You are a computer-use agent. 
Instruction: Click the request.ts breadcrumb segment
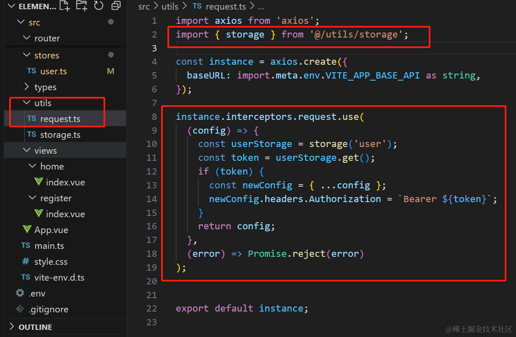point(225,7)
